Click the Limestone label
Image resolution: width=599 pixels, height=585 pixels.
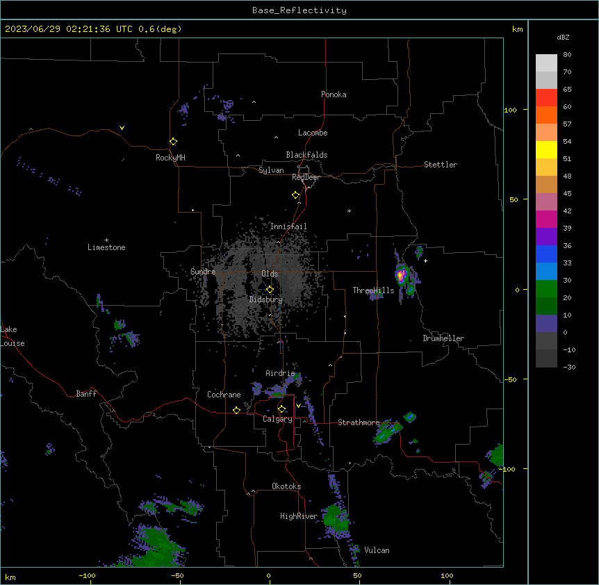pyautogui.click(x=106, y=247)
